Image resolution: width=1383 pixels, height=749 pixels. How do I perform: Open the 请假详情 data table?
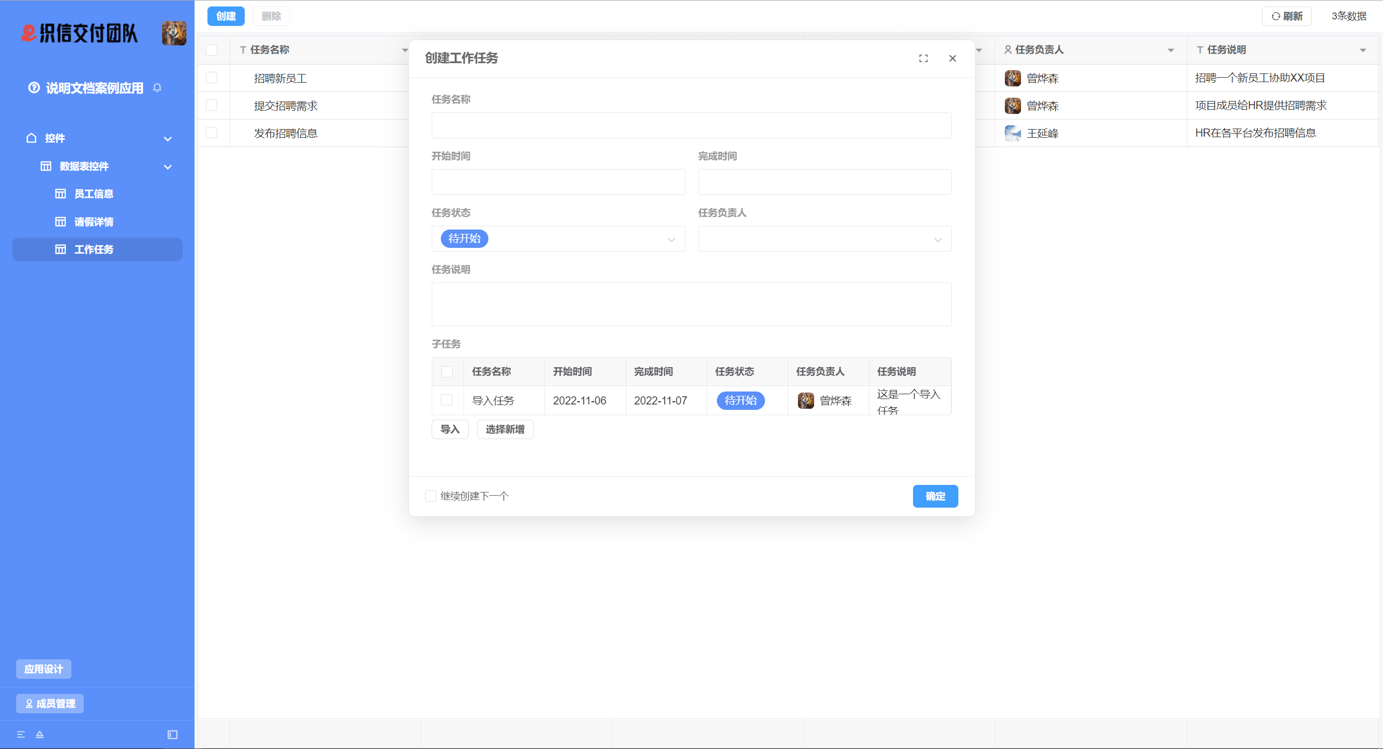coord(95,221)
